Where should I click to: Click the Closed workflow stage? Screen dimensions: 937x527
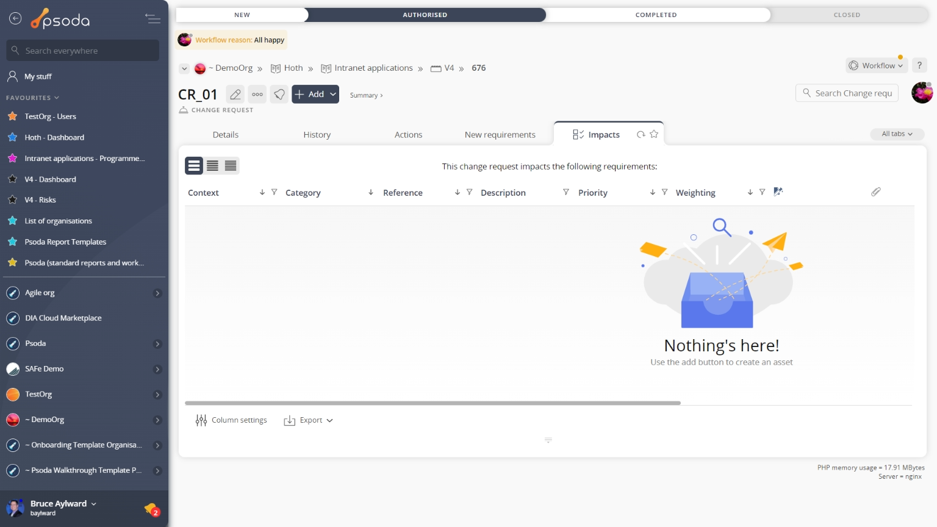point(847,15)
